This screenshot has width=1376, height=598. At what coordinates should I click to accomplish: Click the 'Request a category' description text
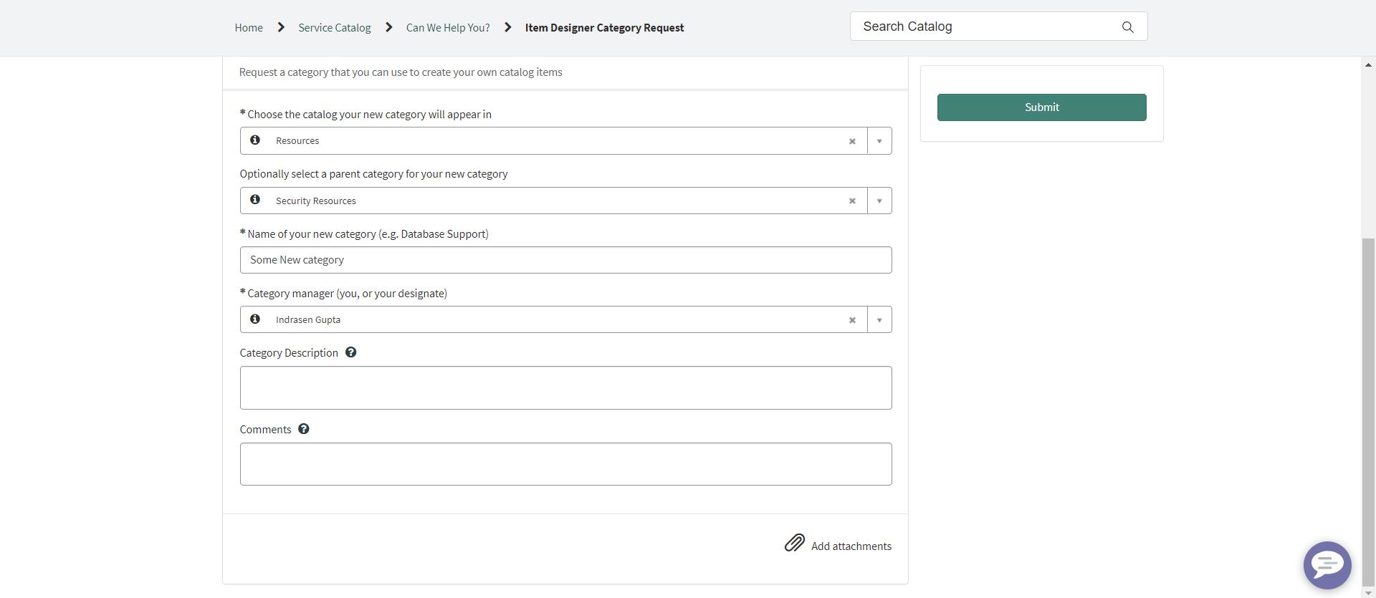pos(401,72)
